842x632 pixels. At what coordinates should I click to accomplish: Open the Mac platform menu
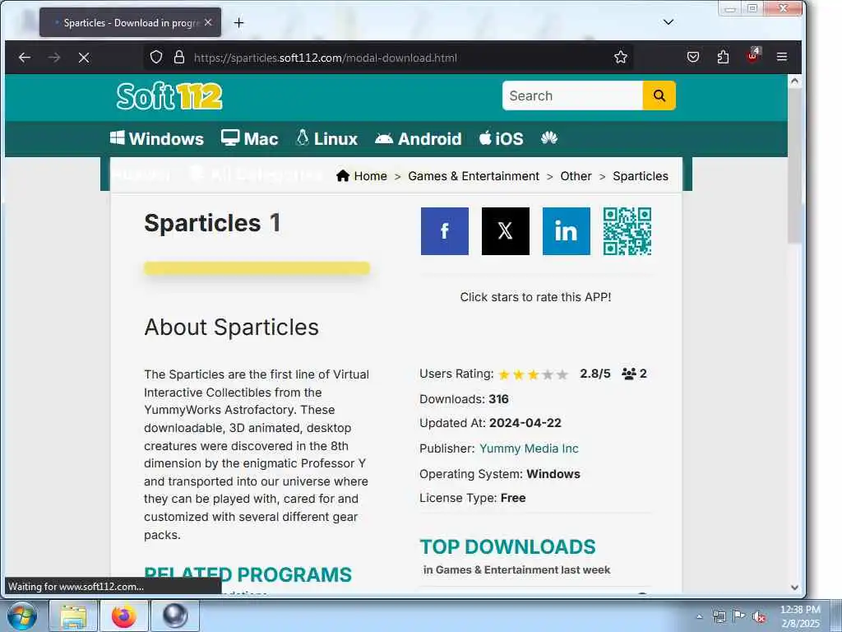point(250,138)
